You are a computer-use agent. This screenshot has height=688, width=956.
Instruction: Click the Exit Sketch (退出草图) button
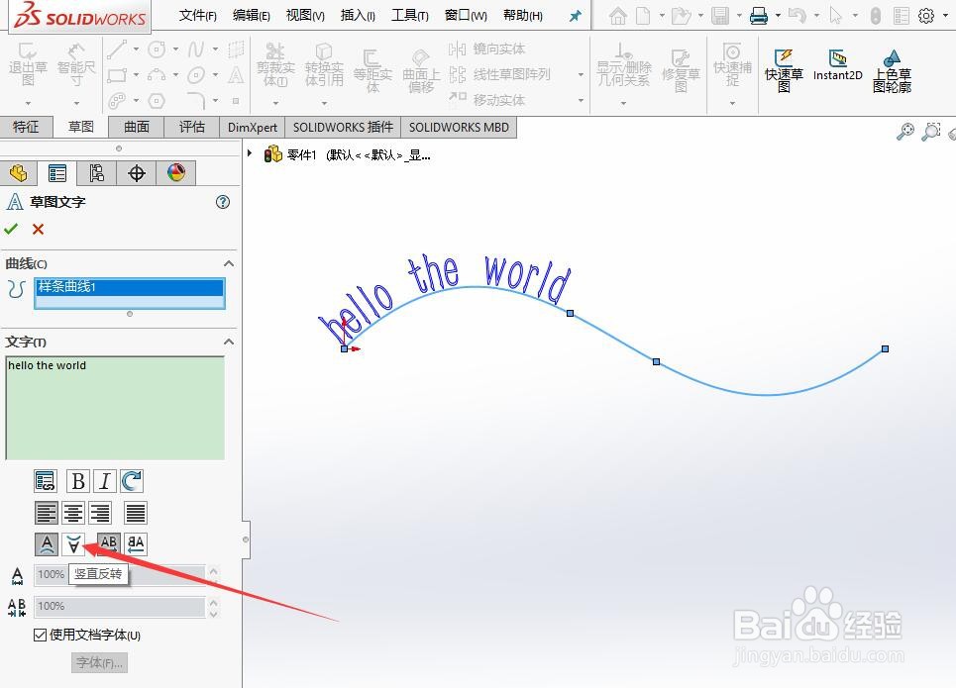28,65
